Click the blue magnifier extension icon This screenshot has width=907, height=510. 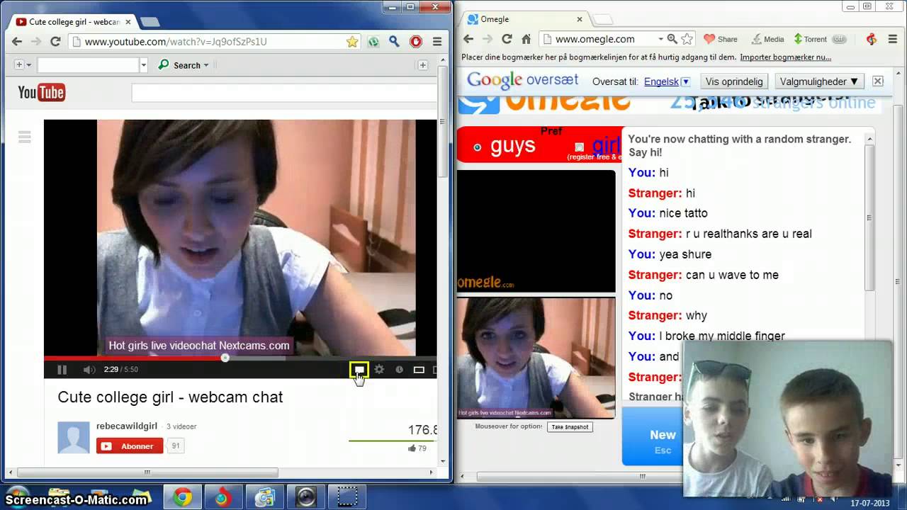[395, 42]
